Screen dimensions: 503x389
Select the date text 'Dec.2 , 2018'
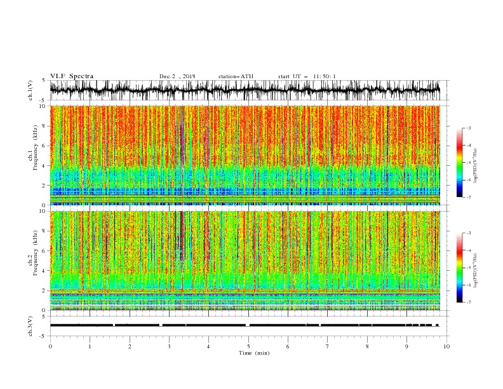pos(177,76)
